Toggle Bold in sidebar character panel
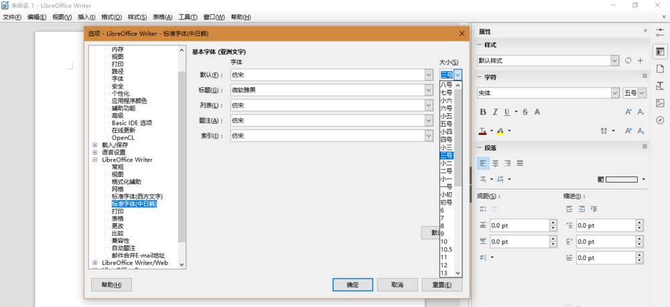The width and height of the screenshot is (670, 307). pos(482,112)
